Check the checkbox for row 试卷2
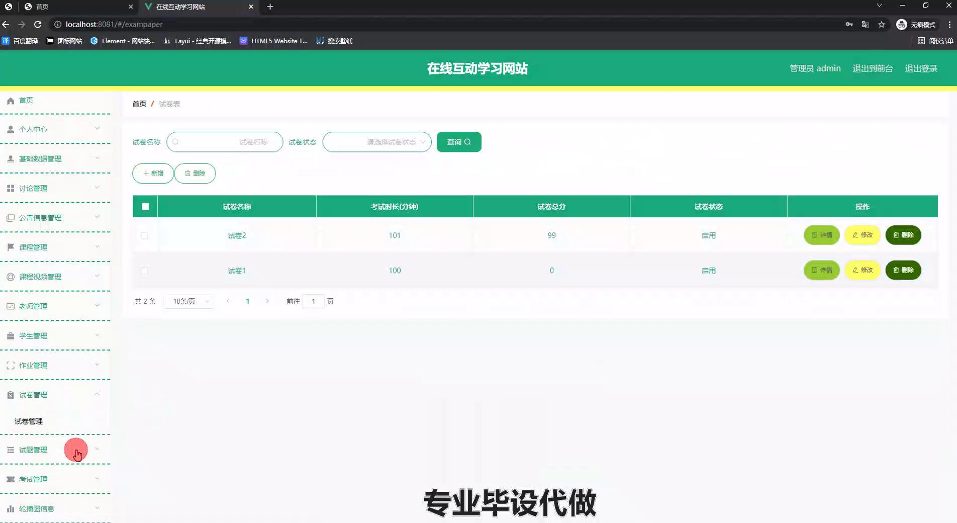 (145, 236)
